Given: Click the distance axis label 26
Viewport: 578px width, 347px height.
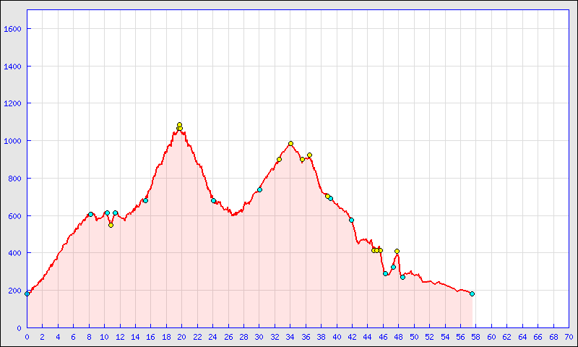Looking at the screenshot, I should (x=228, y=337).
